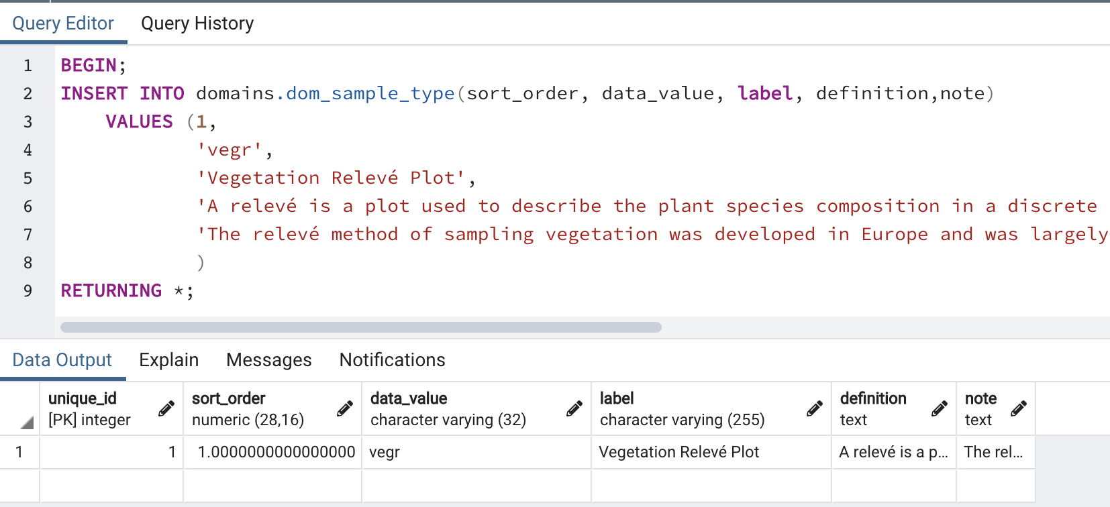Click the edit pencil icon for unique_id column
Screen dimensions: 1110x507
pyautogui.click(x=166, y=408)
